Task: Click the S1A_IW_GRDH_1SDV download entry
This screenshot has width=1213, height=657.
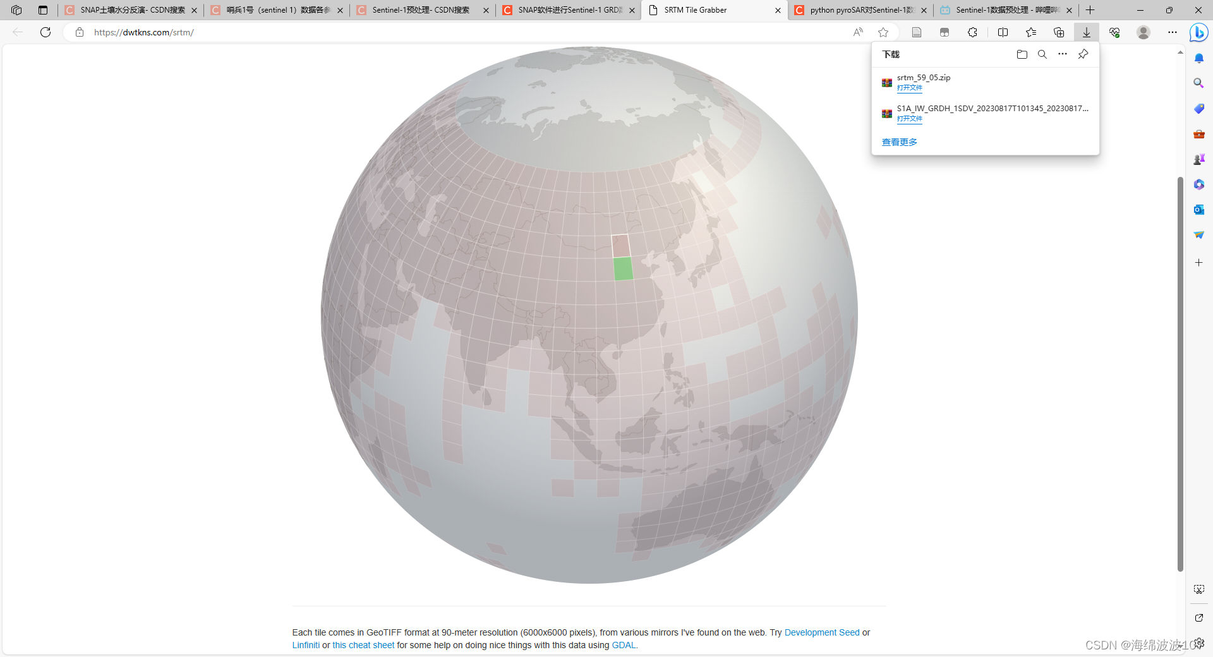Action: (986, 113)
